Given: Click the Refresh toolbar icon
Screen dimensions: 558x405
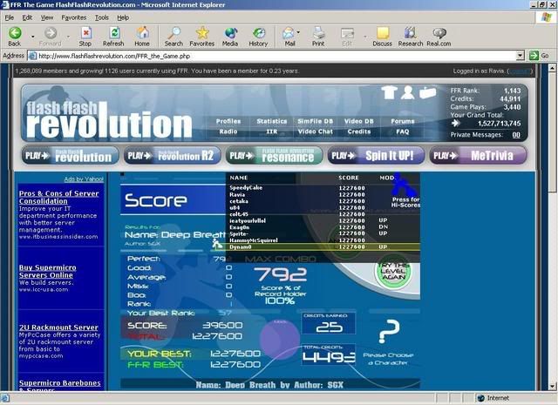Looking at the screenshot, I should (x=112, y=36).
